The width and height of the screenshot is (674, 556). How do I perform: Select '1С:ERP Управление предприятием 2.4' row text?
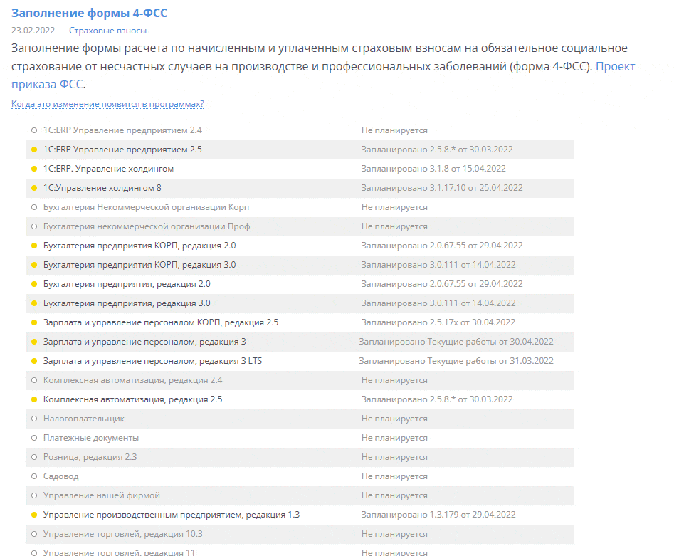[x=122, y=130]
